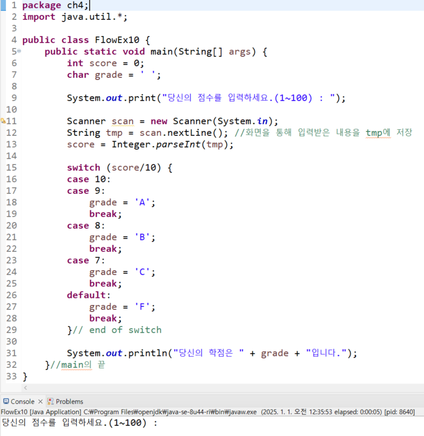Click line number 33 in the ruler
This screenshot has height=436, width=424.
(x=11, y=376)
